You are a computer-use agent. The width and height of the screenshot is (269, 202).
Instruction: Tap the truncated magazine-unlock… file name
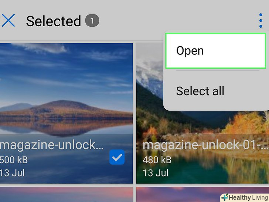point(52,145)
